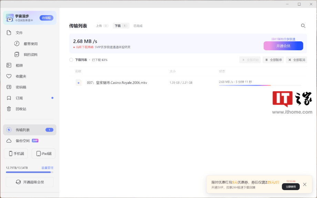Click the Casino Royale download progress bar

pyautogui.click(x=260, y=85)
